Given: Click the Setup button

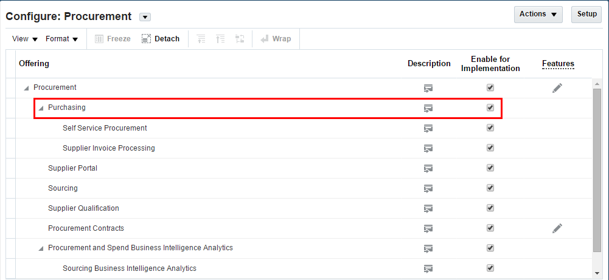Looking at the screenshot, I should click(x=586, y=14).
